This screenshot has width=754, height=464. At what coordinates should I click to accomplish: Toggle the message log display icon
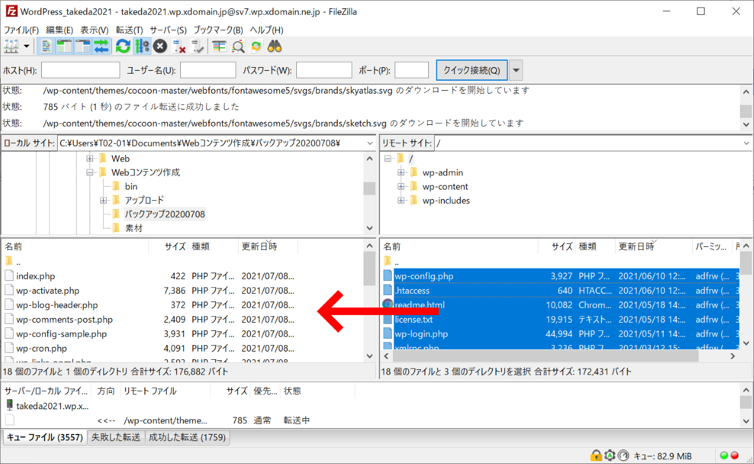tap(45, 46)
